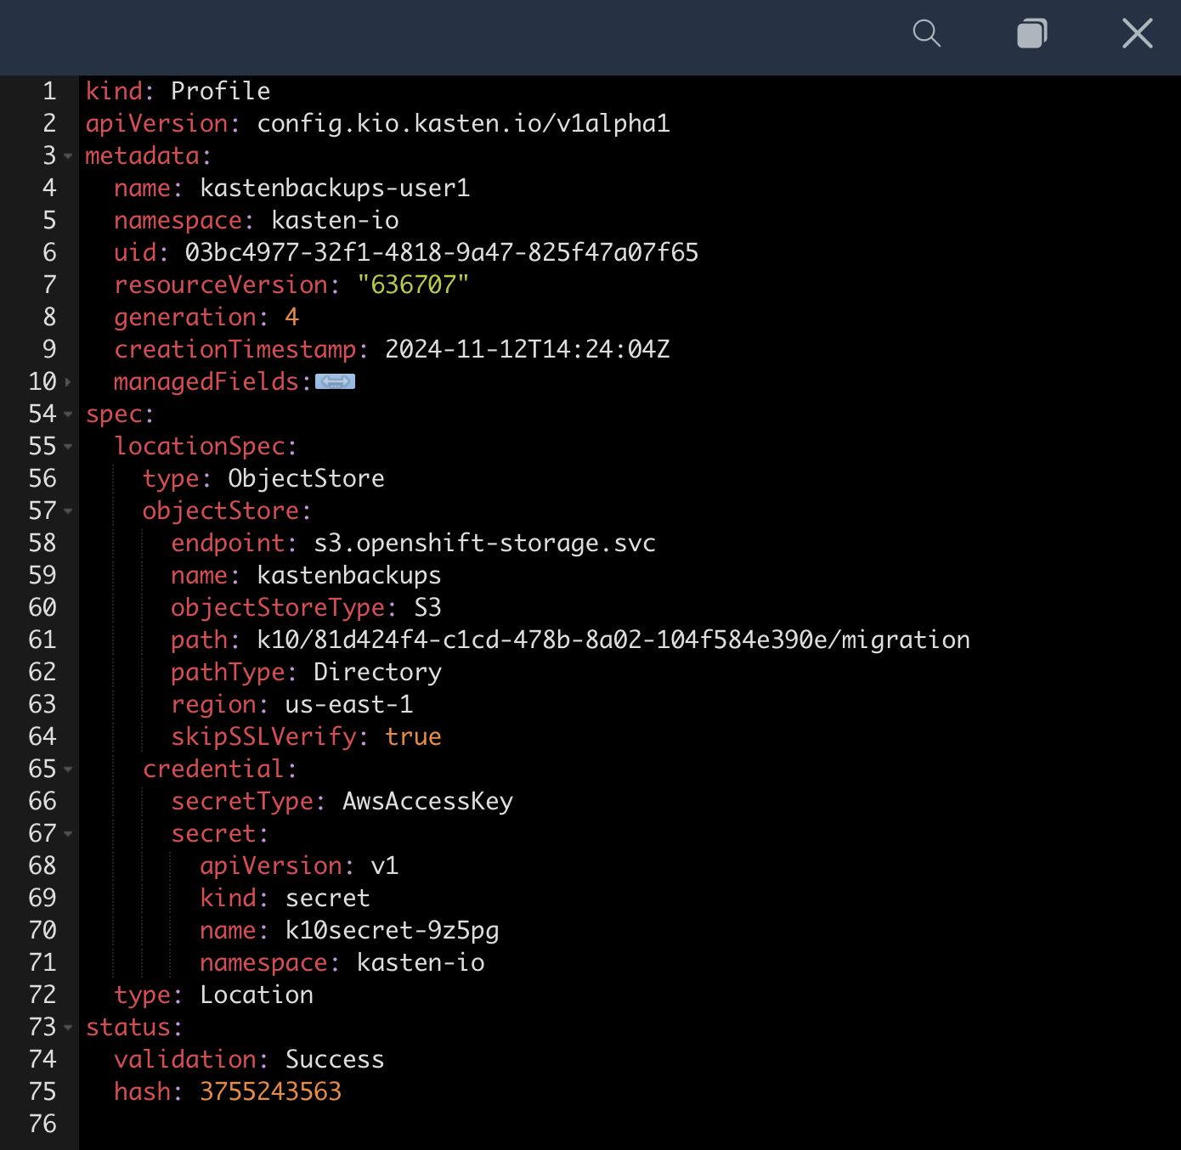Click skipSSLVerify value true
Image resolution: width=1181 pixels, height=1150 pixels.
click(x=413, y=736)
